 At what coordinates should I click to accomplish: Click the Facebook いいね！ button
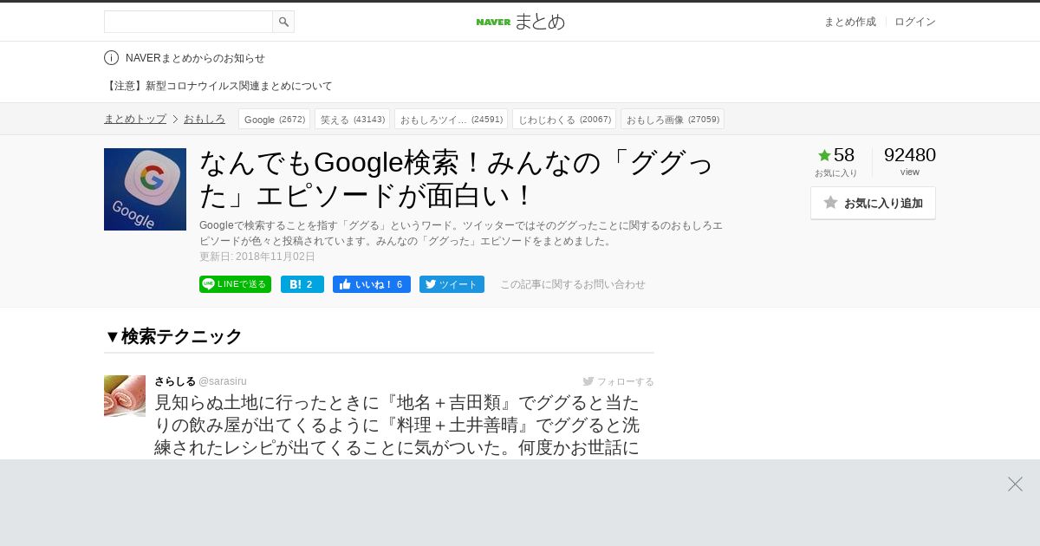(372, 284)
